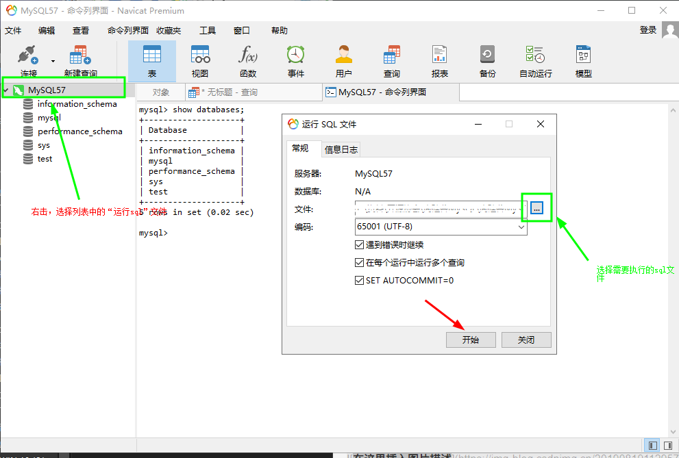Viewport: 679px width, 458px height.
Task: Toggle the right pane layout icon in status bar
Action: (668, 445)
